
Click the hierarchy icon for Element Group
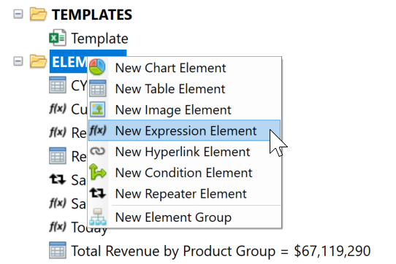click(x=98, y=217)
